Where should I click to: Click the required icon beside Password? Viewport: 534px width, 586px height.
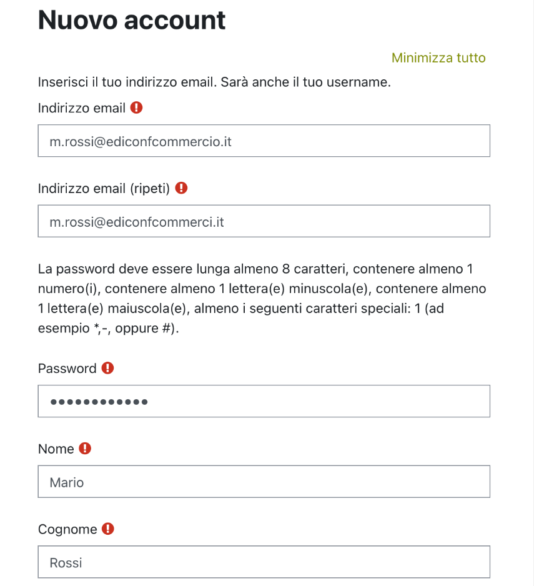(108, 368)
